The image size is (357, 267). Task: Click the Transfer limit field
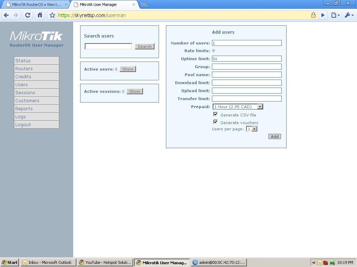[247, 98]
